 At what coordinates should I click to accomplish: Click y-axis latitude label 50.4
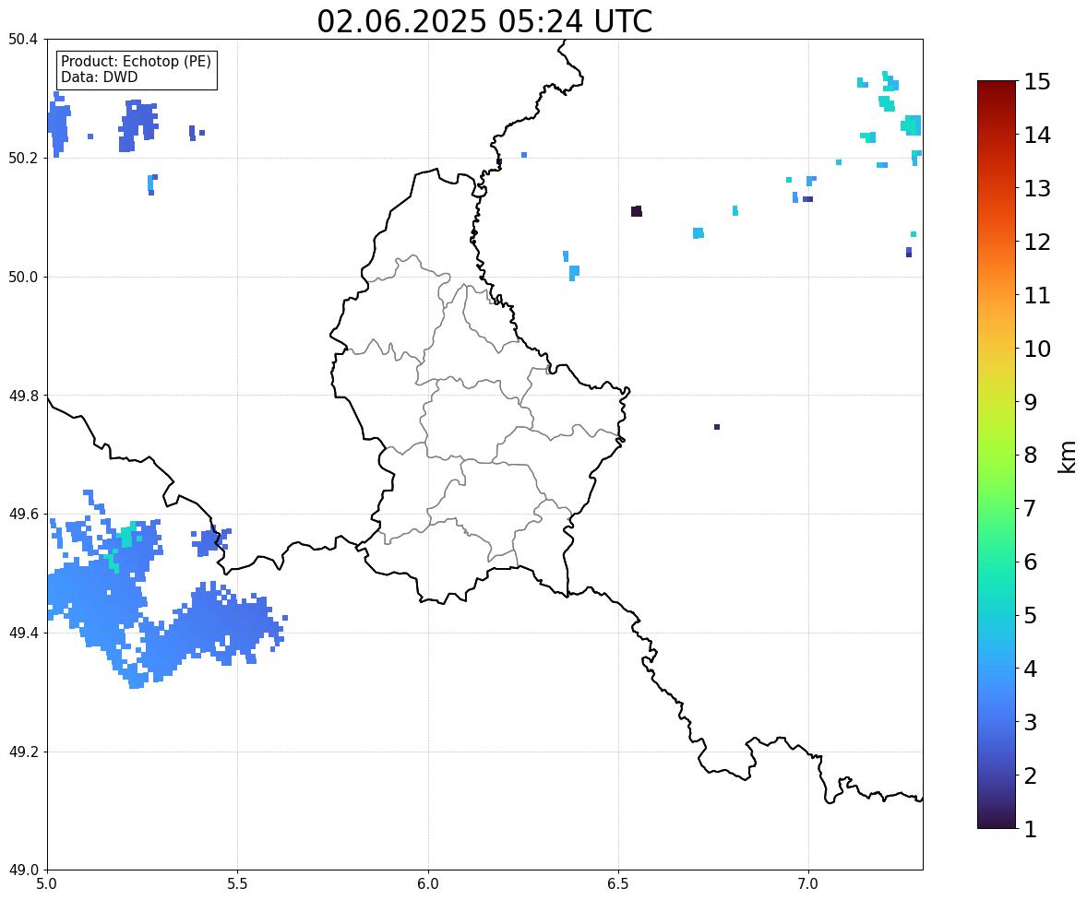22,40
